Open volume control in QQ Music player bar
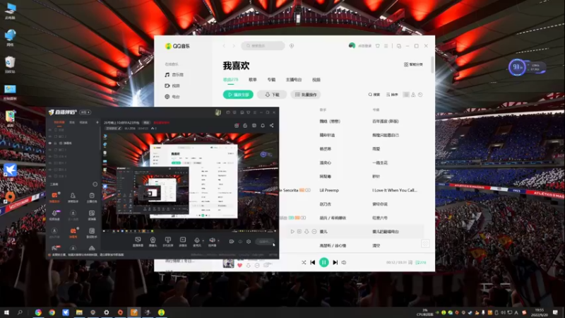Screen dimensions: 565x318 click(344, 262)
